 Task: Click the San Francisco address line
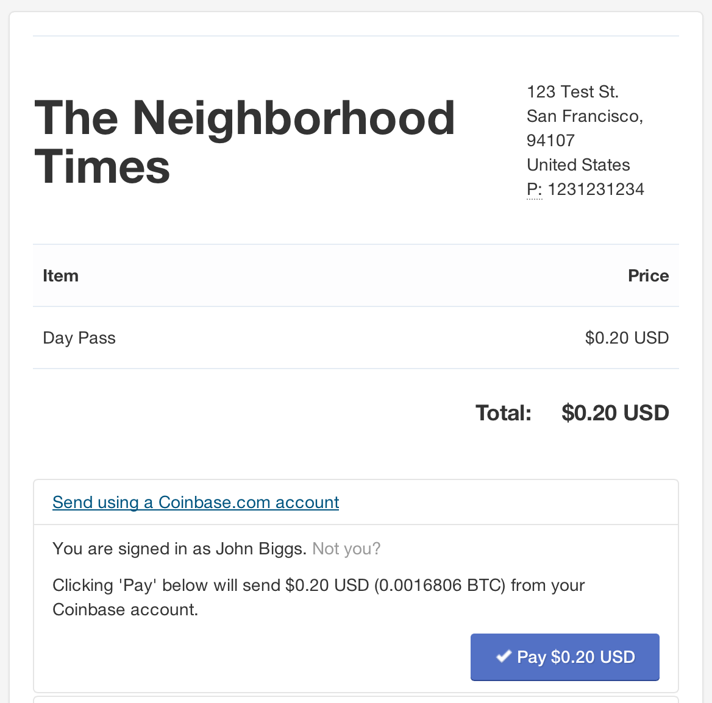point(585,116)
